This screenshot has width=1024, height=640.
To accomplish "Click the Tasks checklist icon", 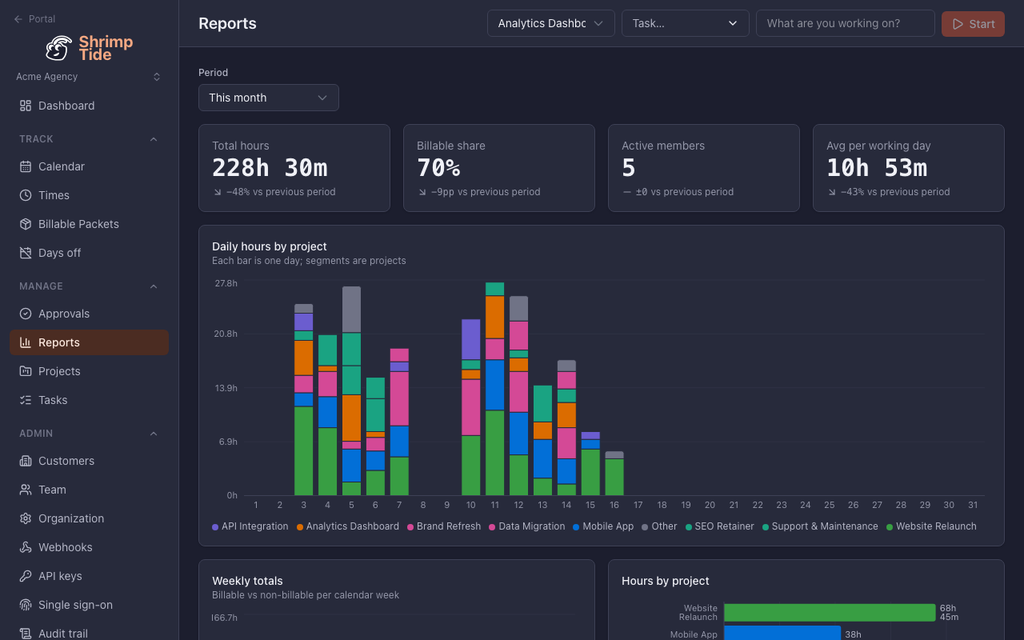I will (x=26, y=400).
